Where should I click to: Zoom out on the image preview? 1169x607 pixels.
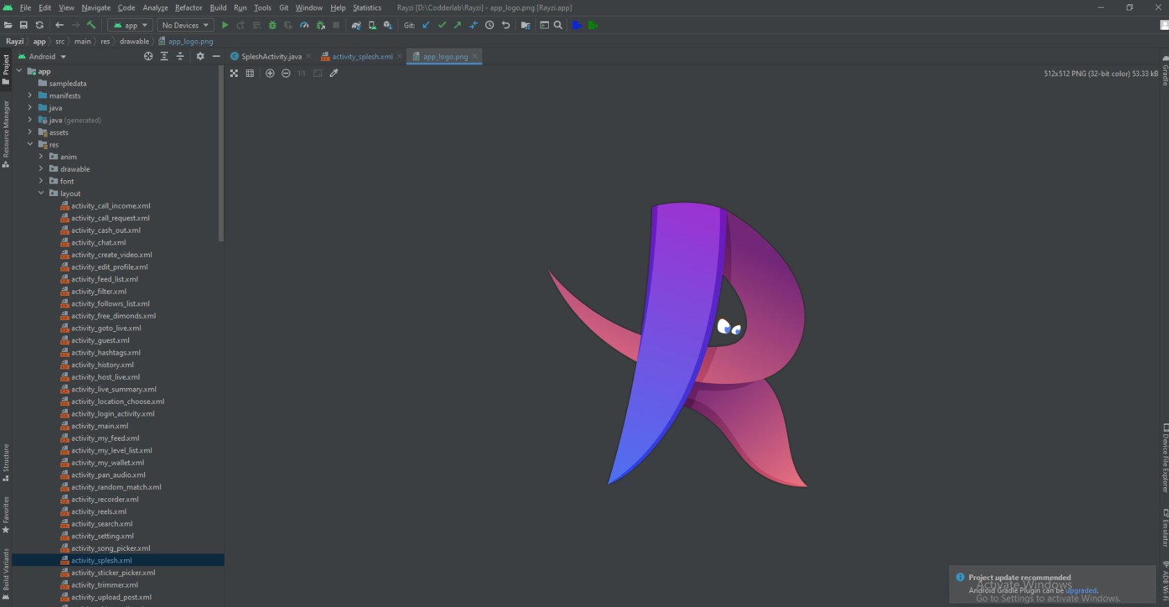point(285,73)
